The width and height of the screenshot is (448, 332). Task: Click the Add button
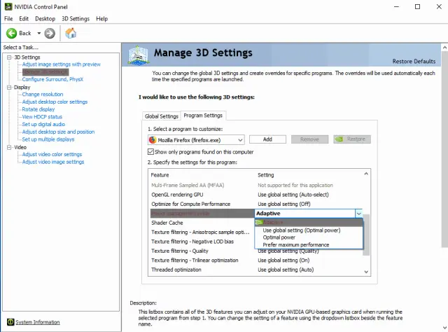click(267, 139)
